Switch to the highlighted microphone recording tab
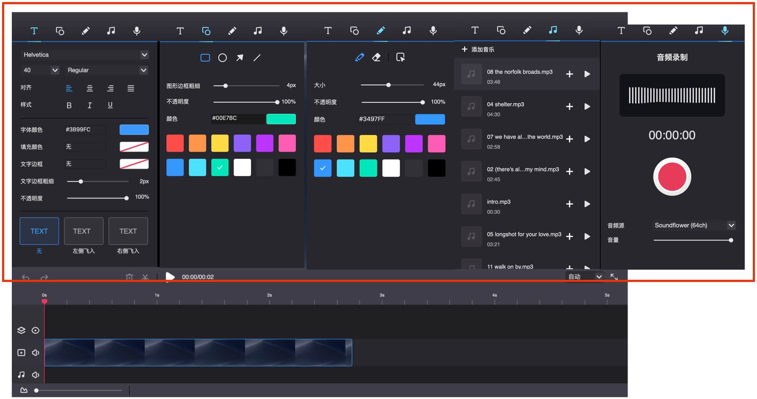 point(725,30)
